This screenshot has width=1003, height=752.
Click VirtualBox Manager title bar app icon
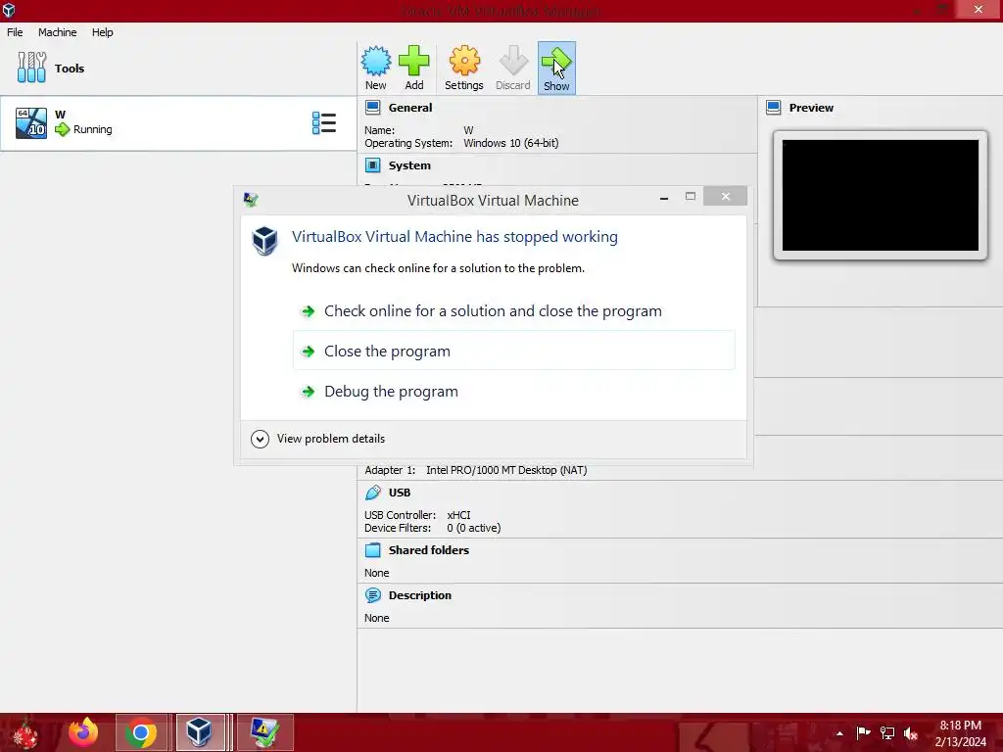(x=8, y=10)
